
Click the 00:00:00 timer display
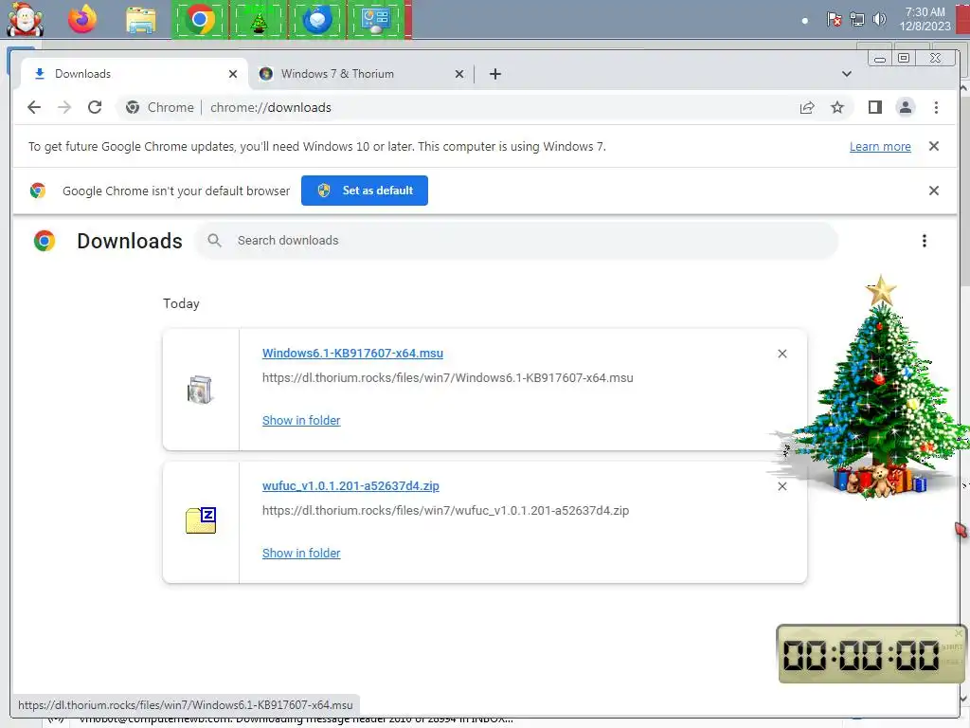click(x=860, y=655)
